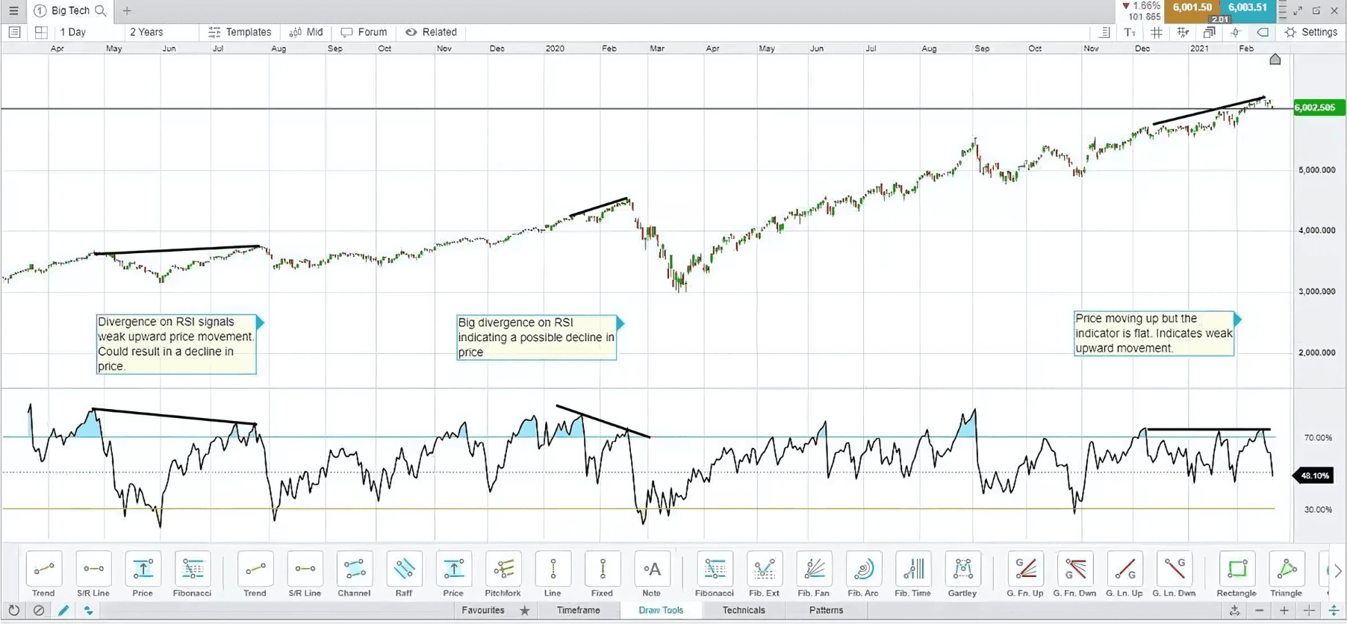Open chart Settings

1311,32
